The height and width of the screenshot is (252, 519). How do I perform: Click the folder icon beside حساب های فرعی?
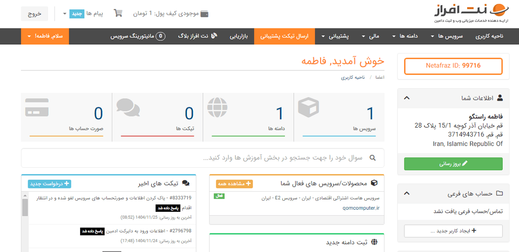[500, 194]
